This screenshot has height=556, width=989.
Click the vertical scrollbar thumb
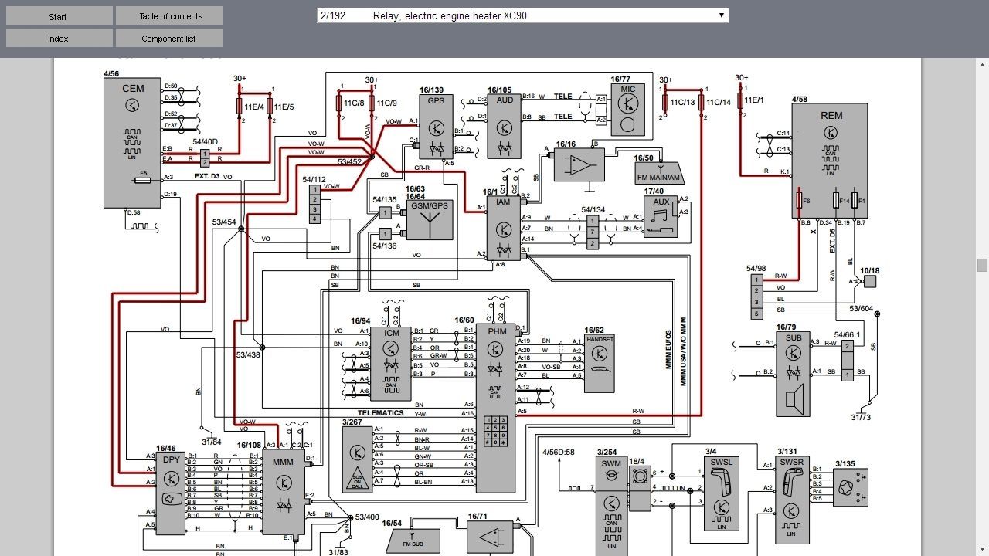(x=982, y=265)
